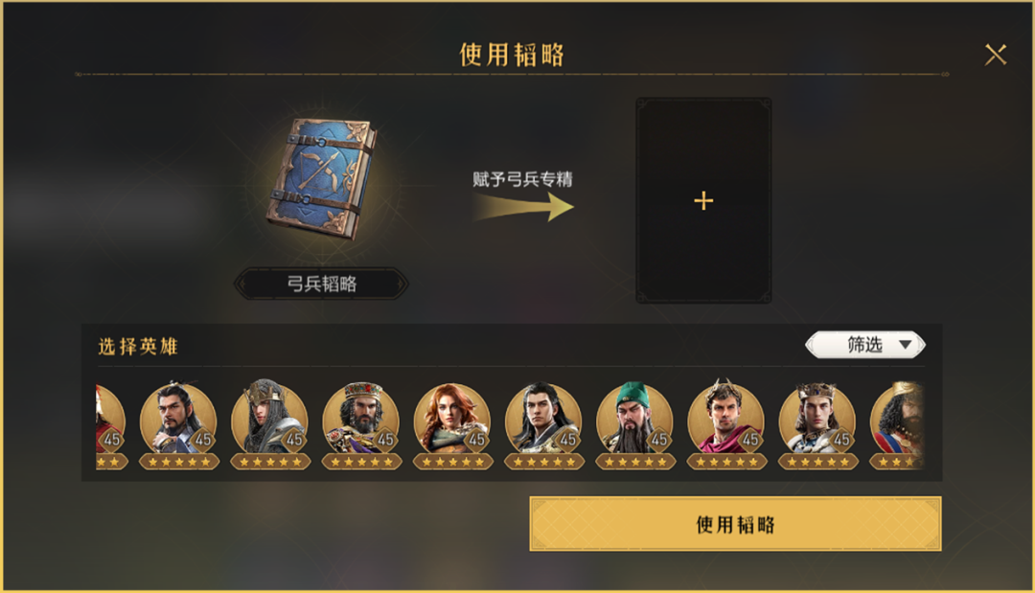Click the dropdown arrow beside 筛选

pos(905,344)
